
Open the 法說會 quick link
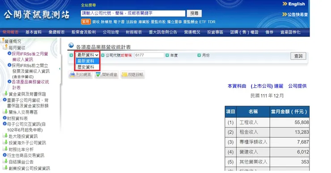(132, 22)
